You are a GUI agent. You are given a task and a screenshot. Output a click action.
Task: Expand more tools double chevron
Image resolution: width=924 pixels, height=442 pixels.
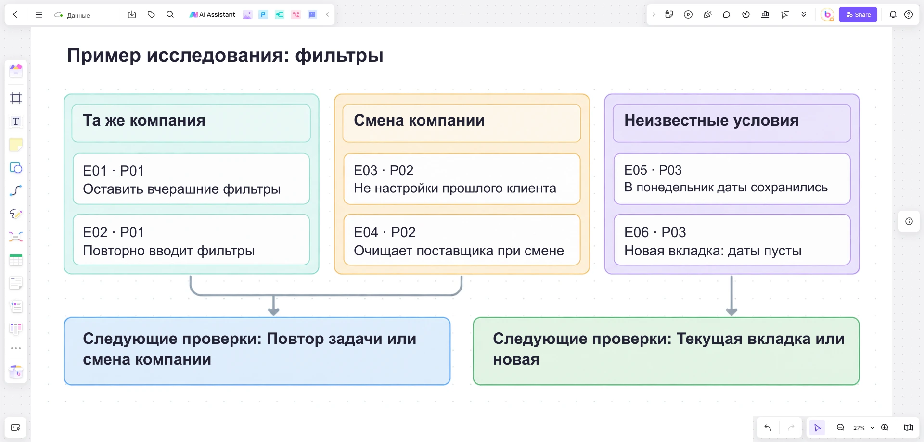tap(804, 14)
